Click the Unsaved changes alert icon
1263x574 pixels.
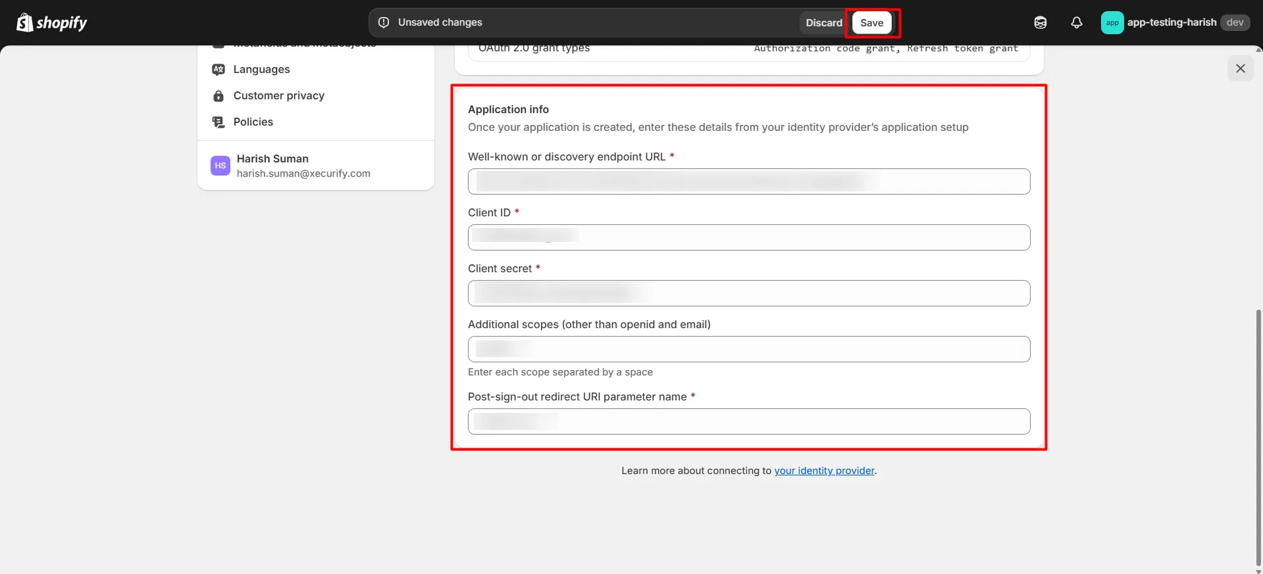coord(384,22)
